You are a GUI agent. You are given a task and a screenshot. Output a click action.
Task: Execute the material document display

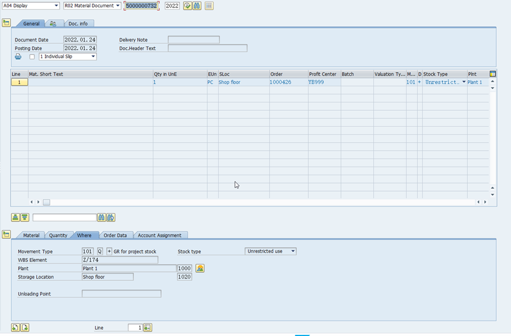coord(187,5)
